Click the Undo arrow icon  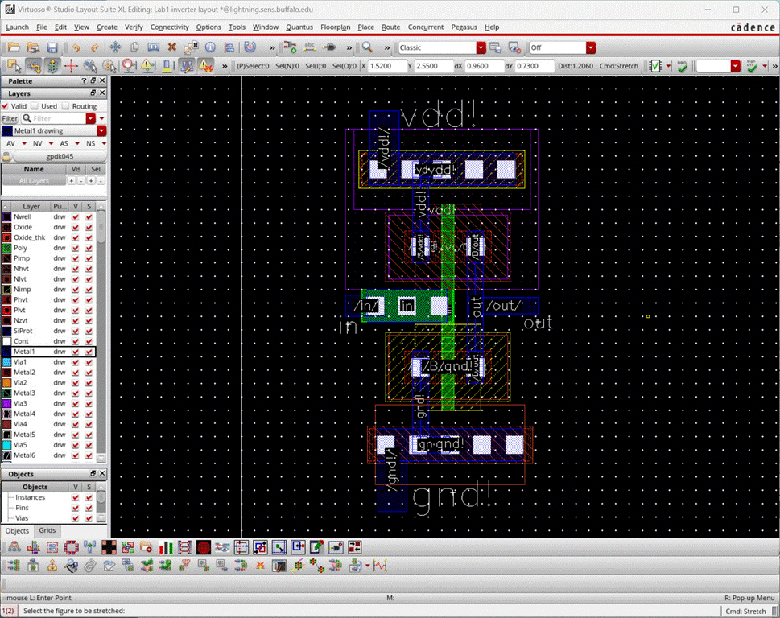(x=75, y=47)
